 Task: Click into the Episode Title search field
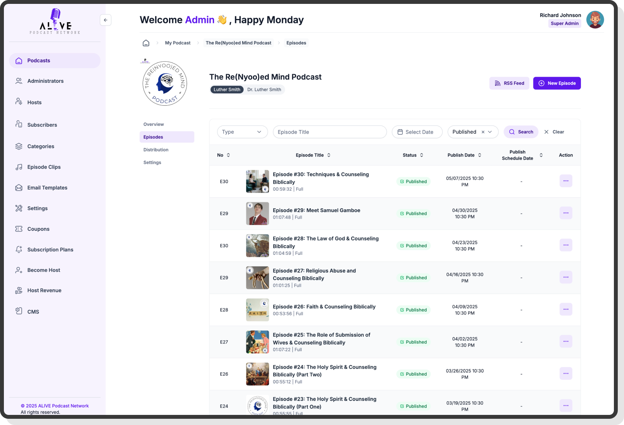329,132
